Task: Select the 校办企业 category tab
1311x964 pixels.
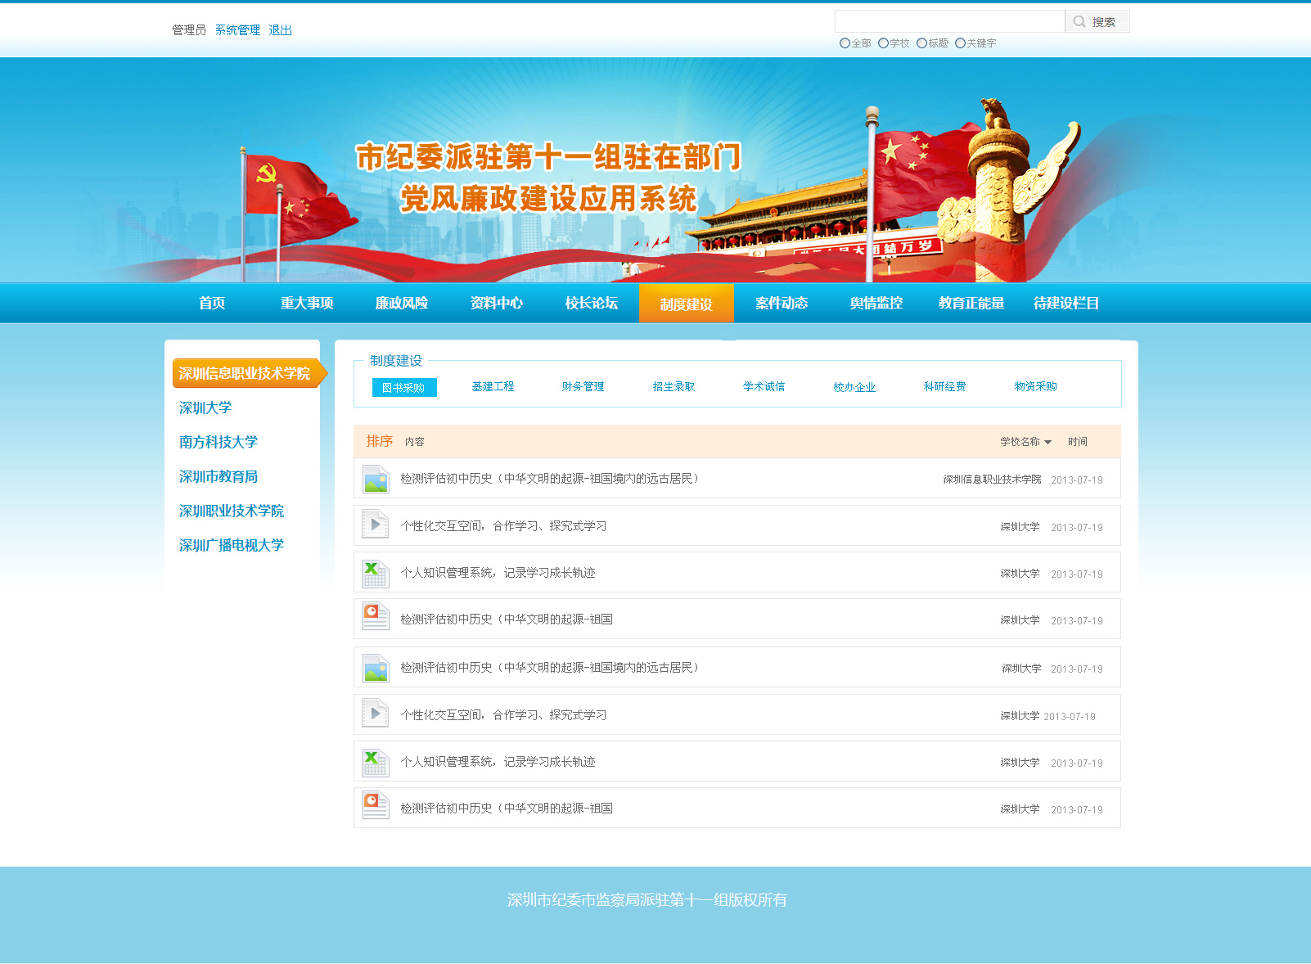Action: point(854,387)
